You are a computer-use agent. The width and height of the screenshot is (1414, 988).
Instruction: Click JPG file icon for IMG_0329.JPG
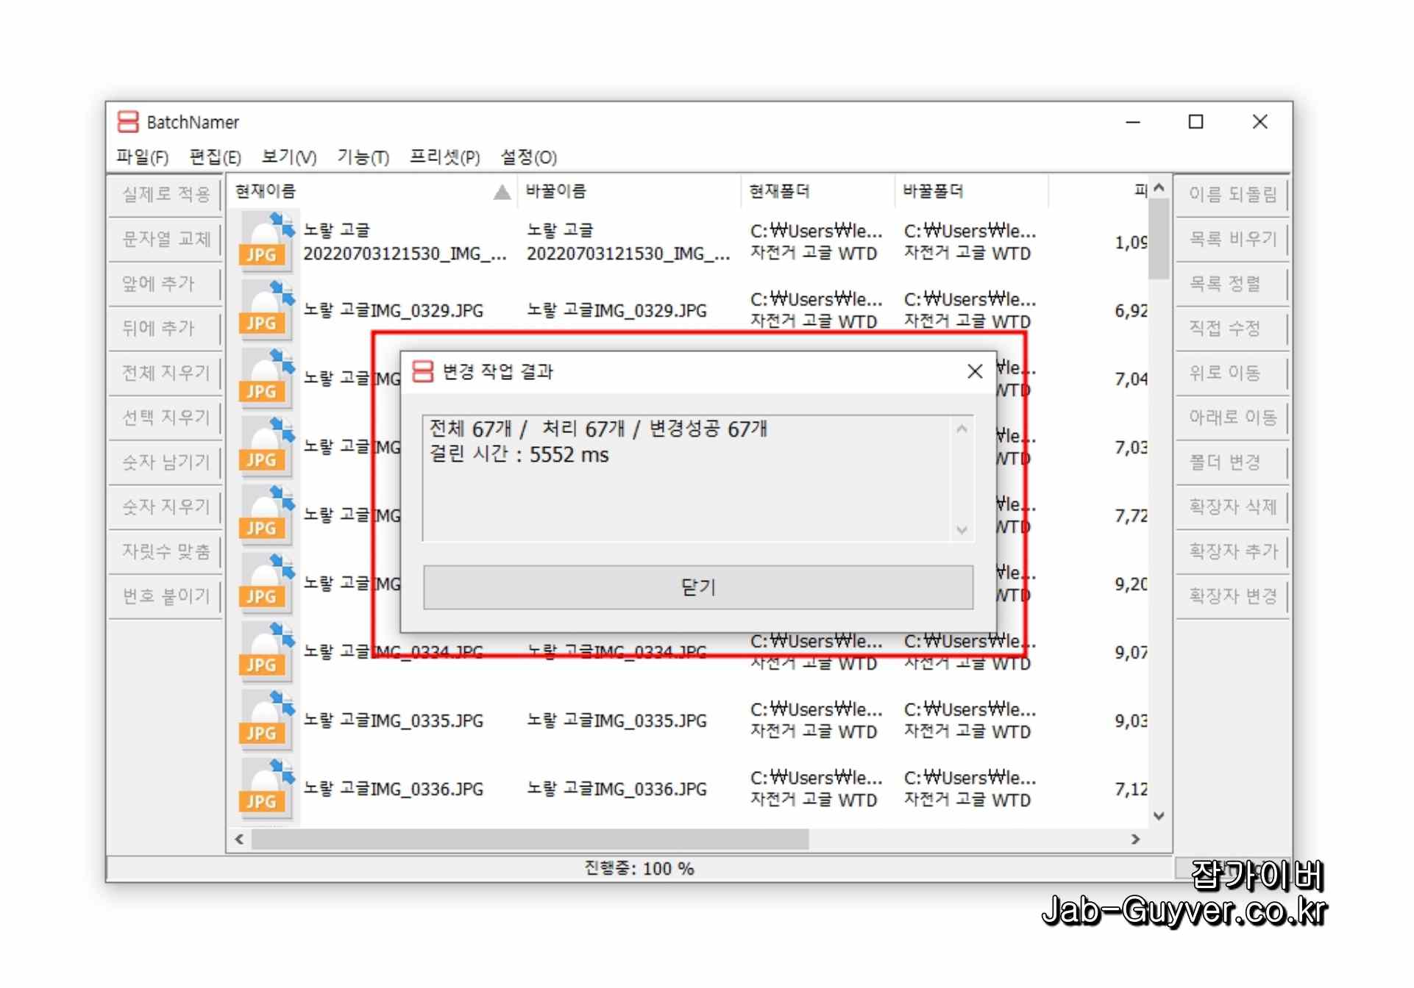click(266, 310)
